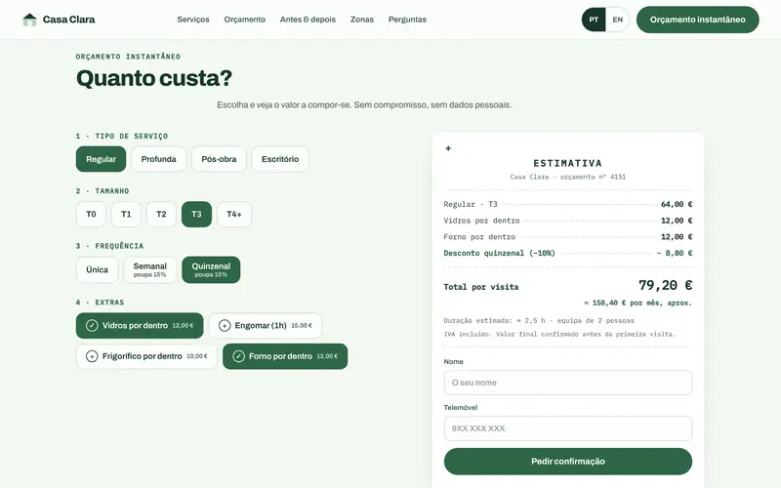The height and width of the screenshot is (488, 781).
Task: Click the 158,40 € por mês text
Action: [x=638, y=303]
